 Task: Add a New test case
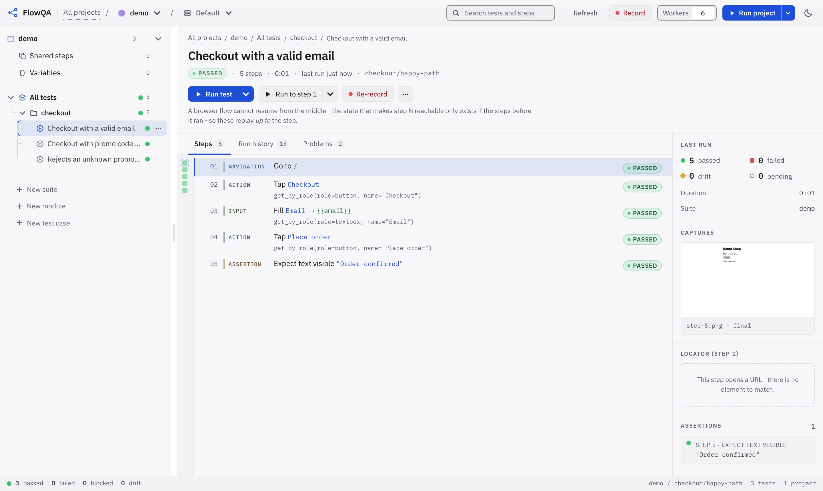(43, 223)
